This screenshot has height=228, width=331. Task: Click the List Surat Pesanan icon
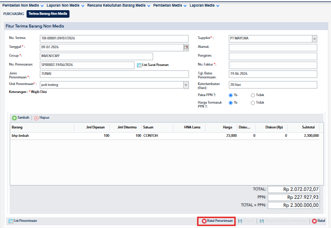point(139,65)
